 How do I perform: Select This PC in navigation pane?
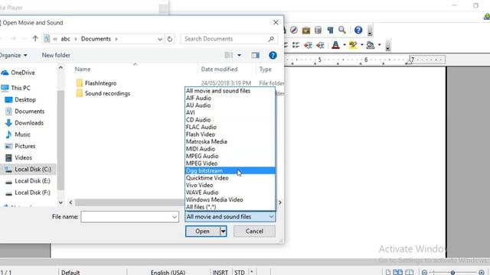(21, 88)
